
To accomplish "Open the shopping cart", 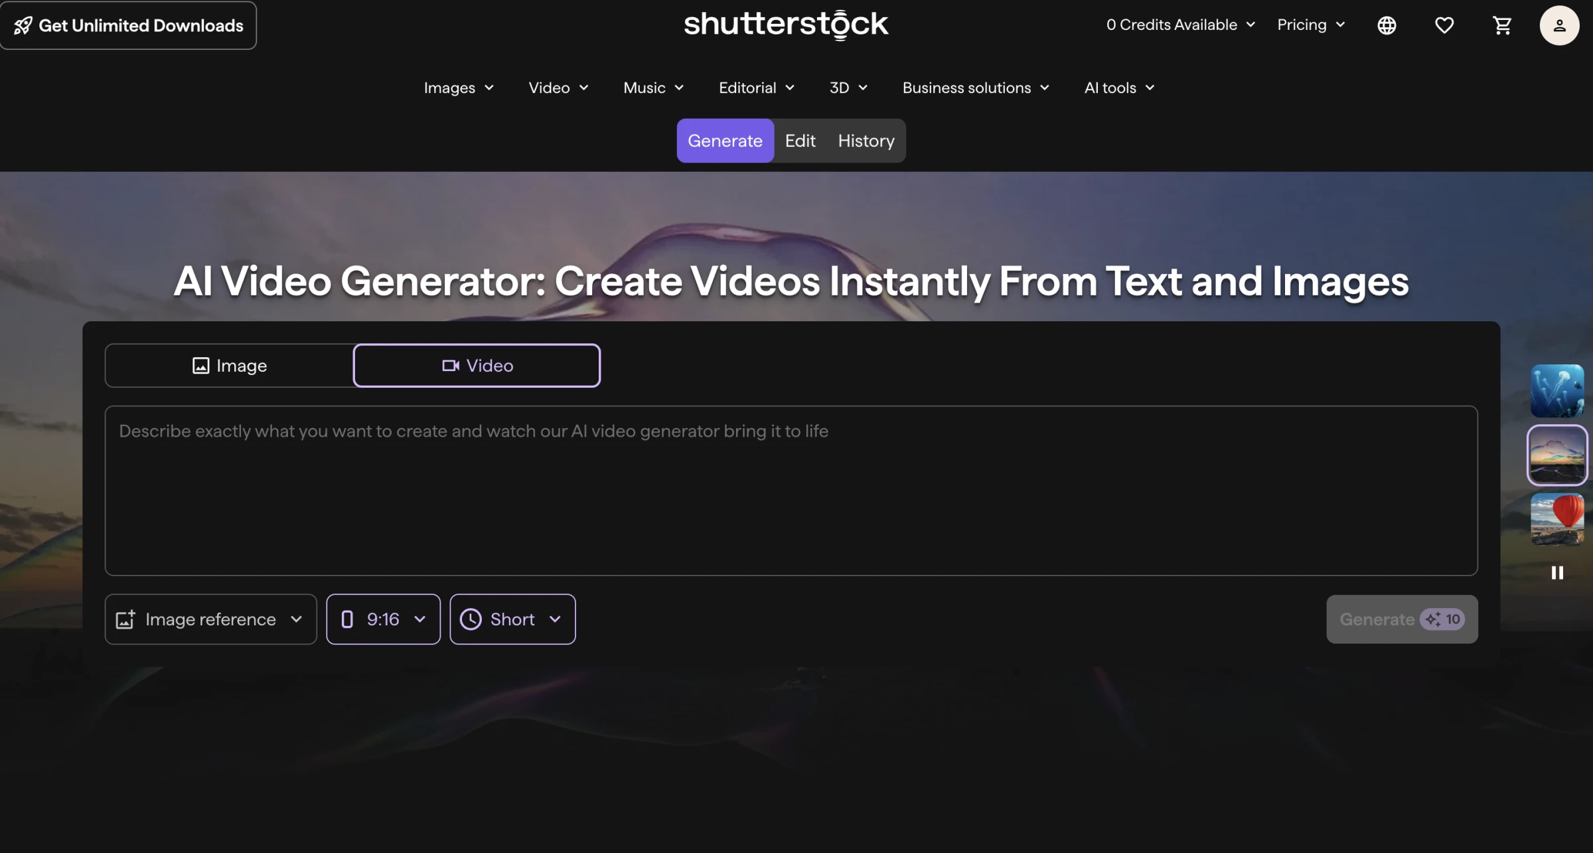I will tap(1502, 25).
